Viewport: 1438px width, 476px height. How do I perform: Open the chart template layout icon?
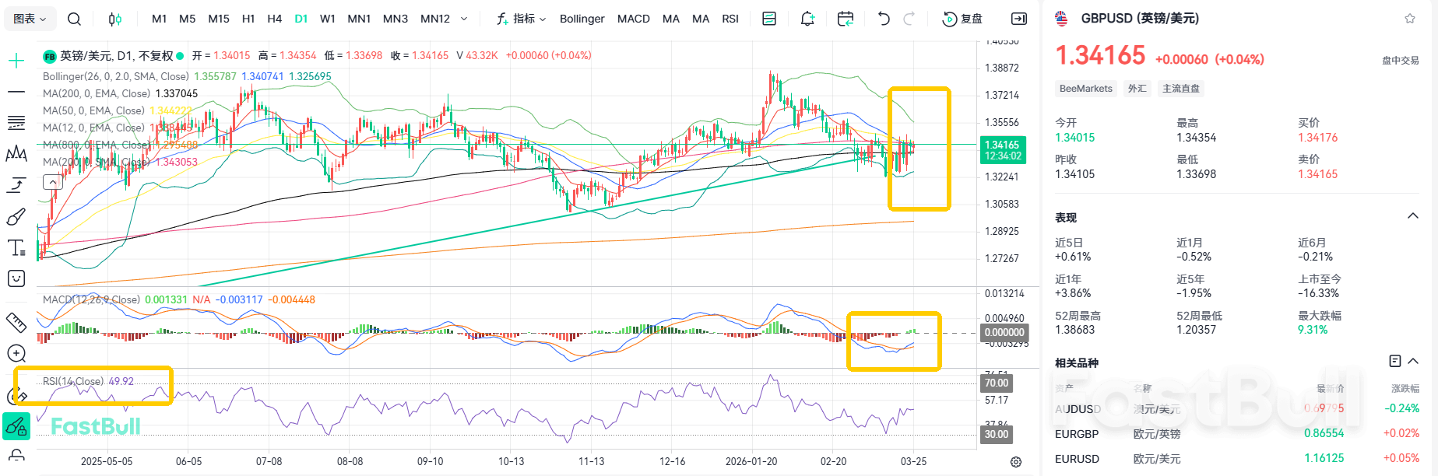coord(769,19)
